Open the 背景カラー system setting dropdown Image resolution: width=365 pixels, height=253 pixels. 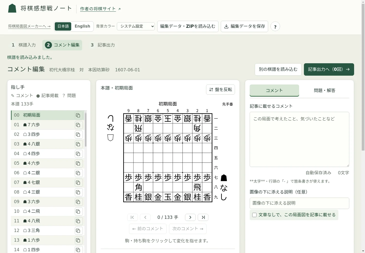point(136,26)
